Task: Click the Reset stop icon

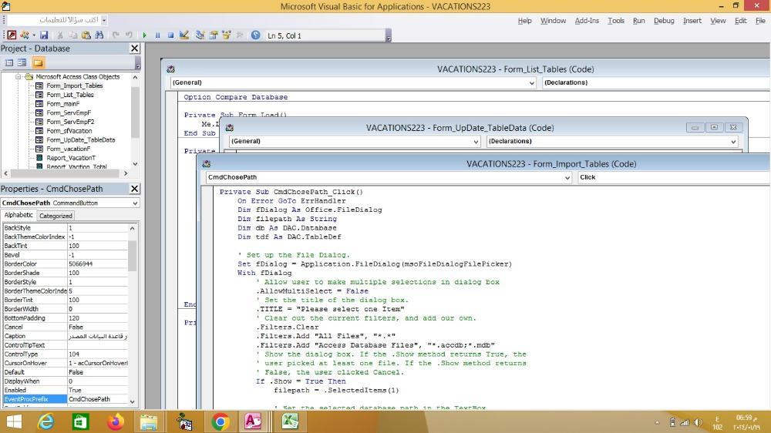Action: click(x=170, y=35)
